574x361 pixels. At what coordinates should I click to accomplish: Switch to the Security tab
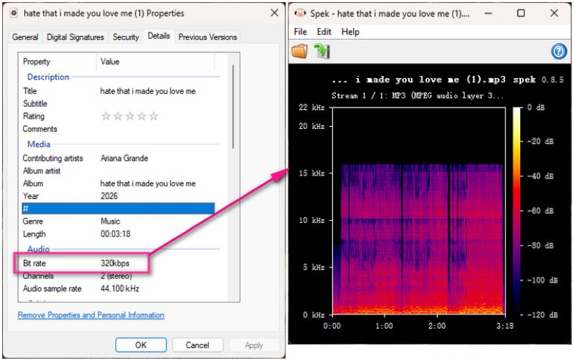point(126,37)
